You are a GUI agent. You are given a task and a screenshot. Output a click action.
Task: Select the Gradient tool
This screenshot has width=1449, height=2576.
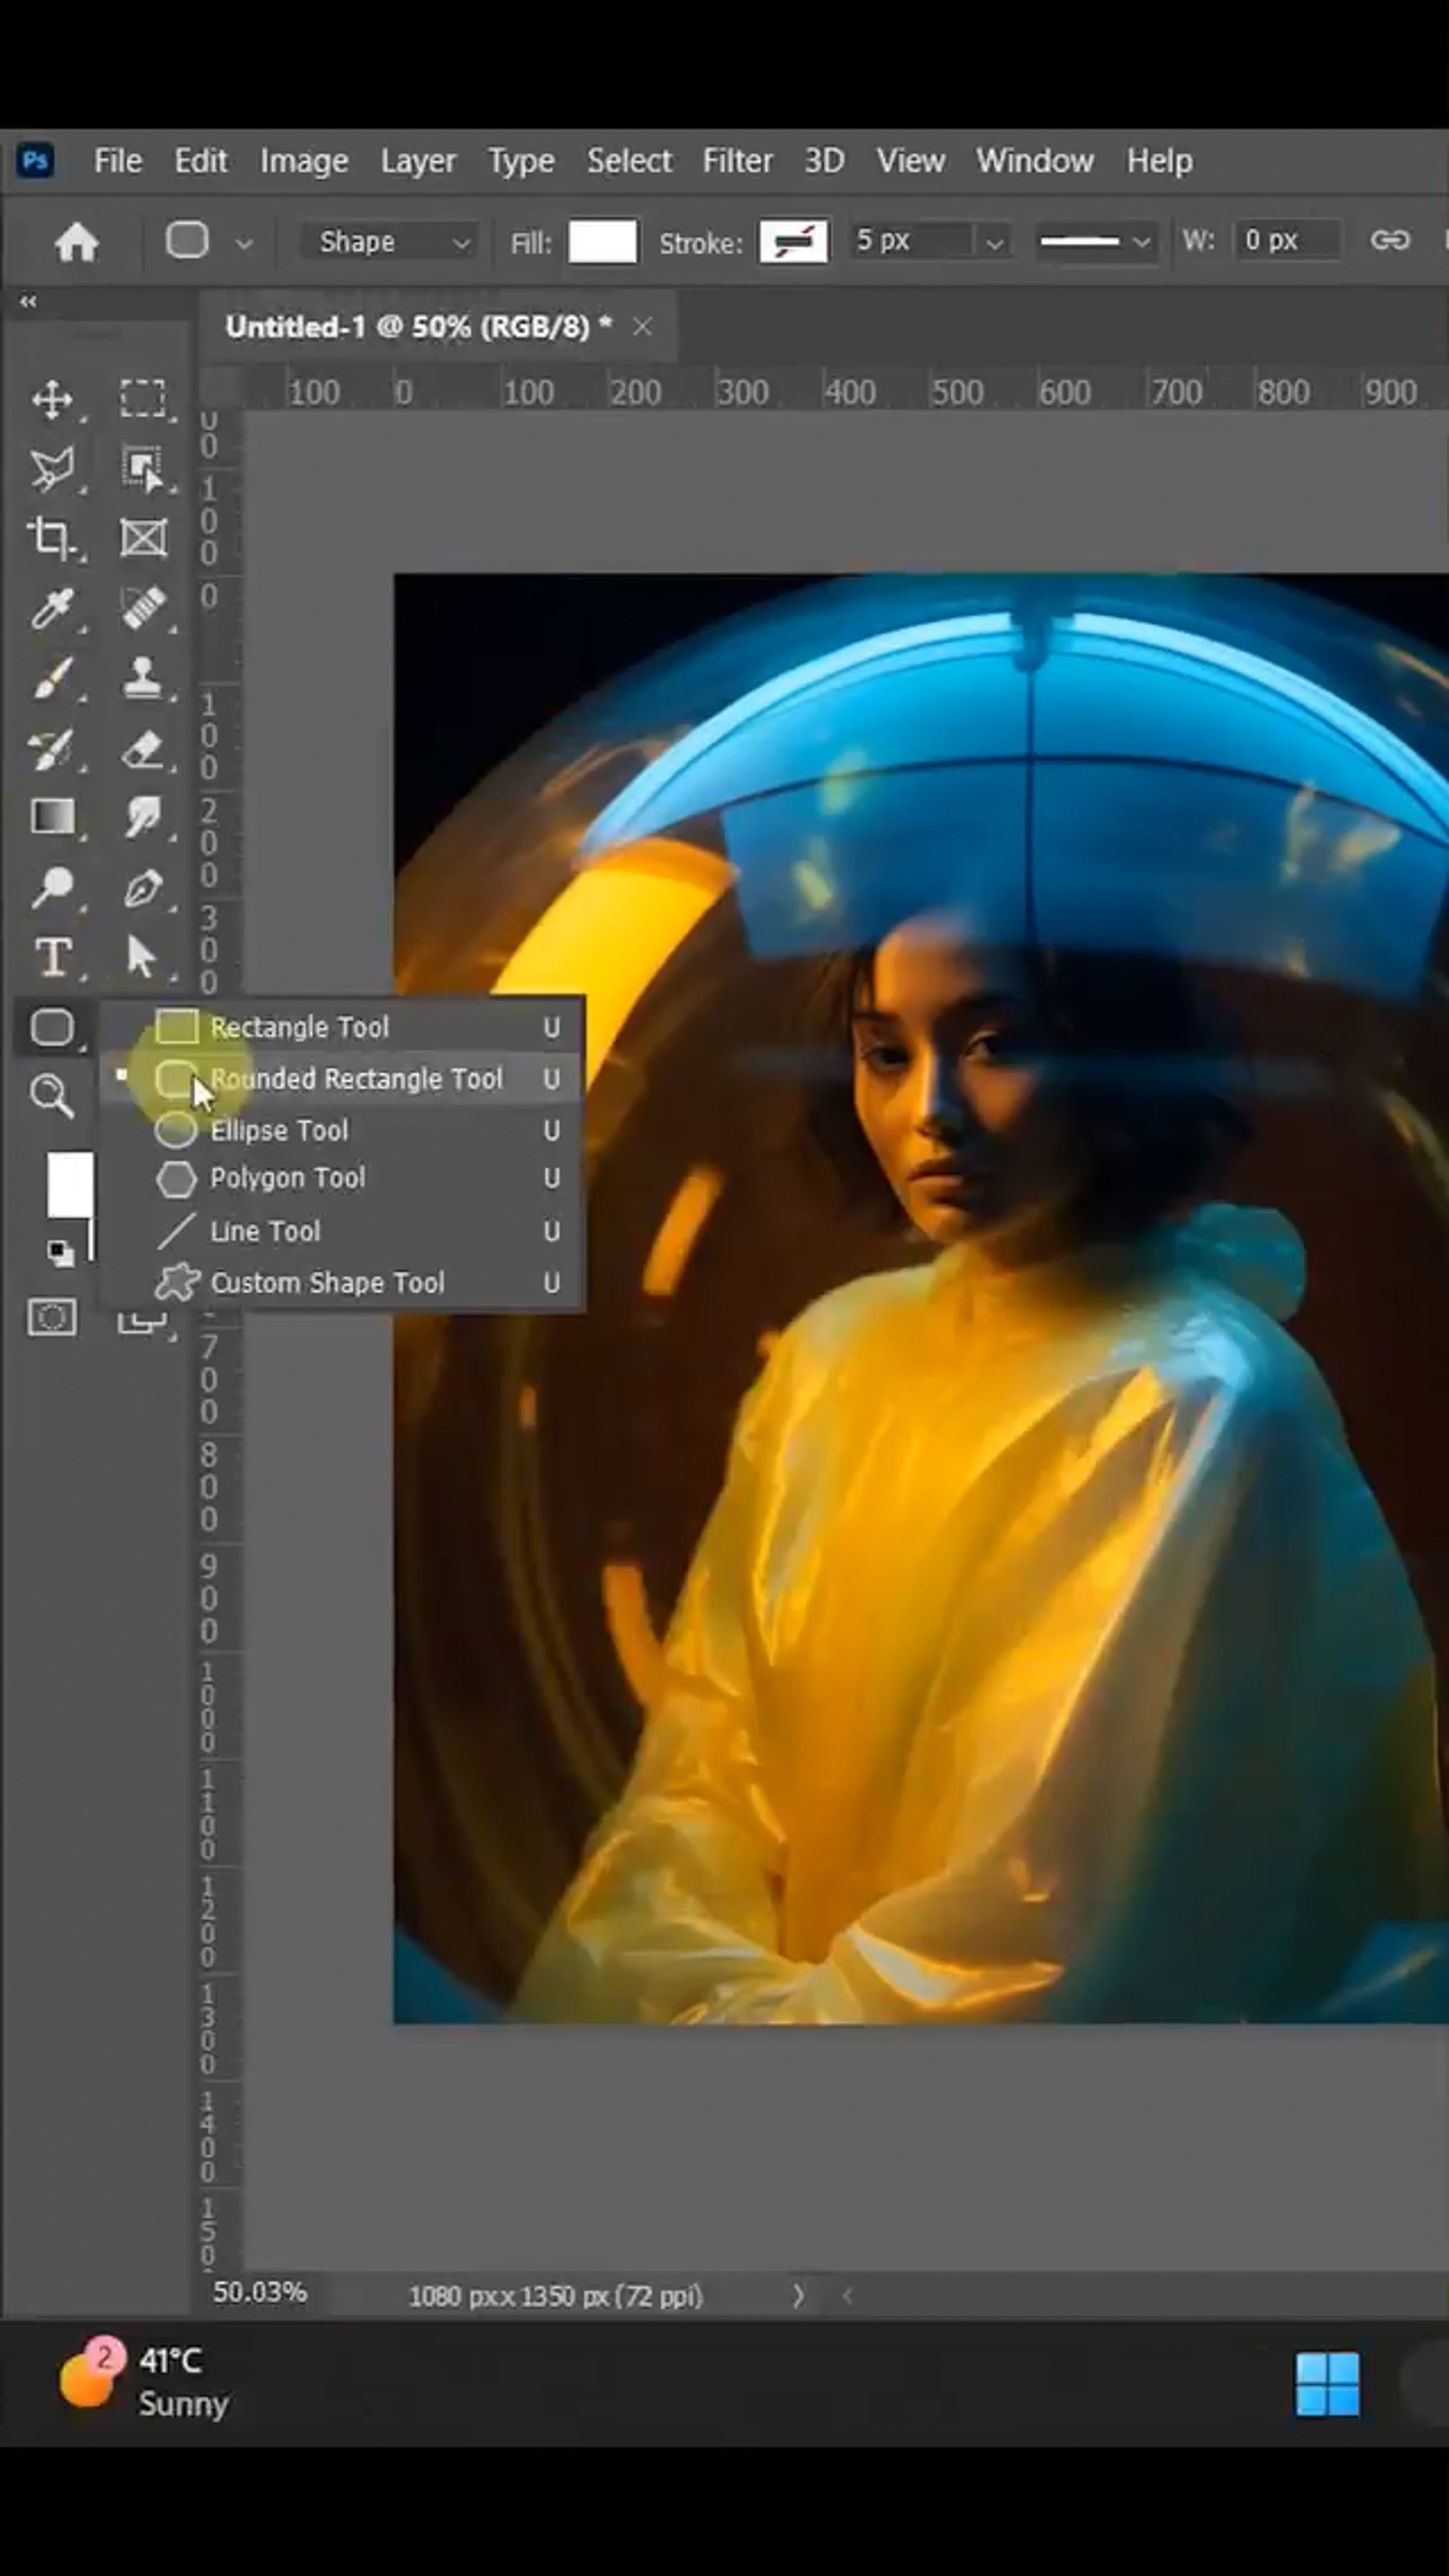coord(52,817)
